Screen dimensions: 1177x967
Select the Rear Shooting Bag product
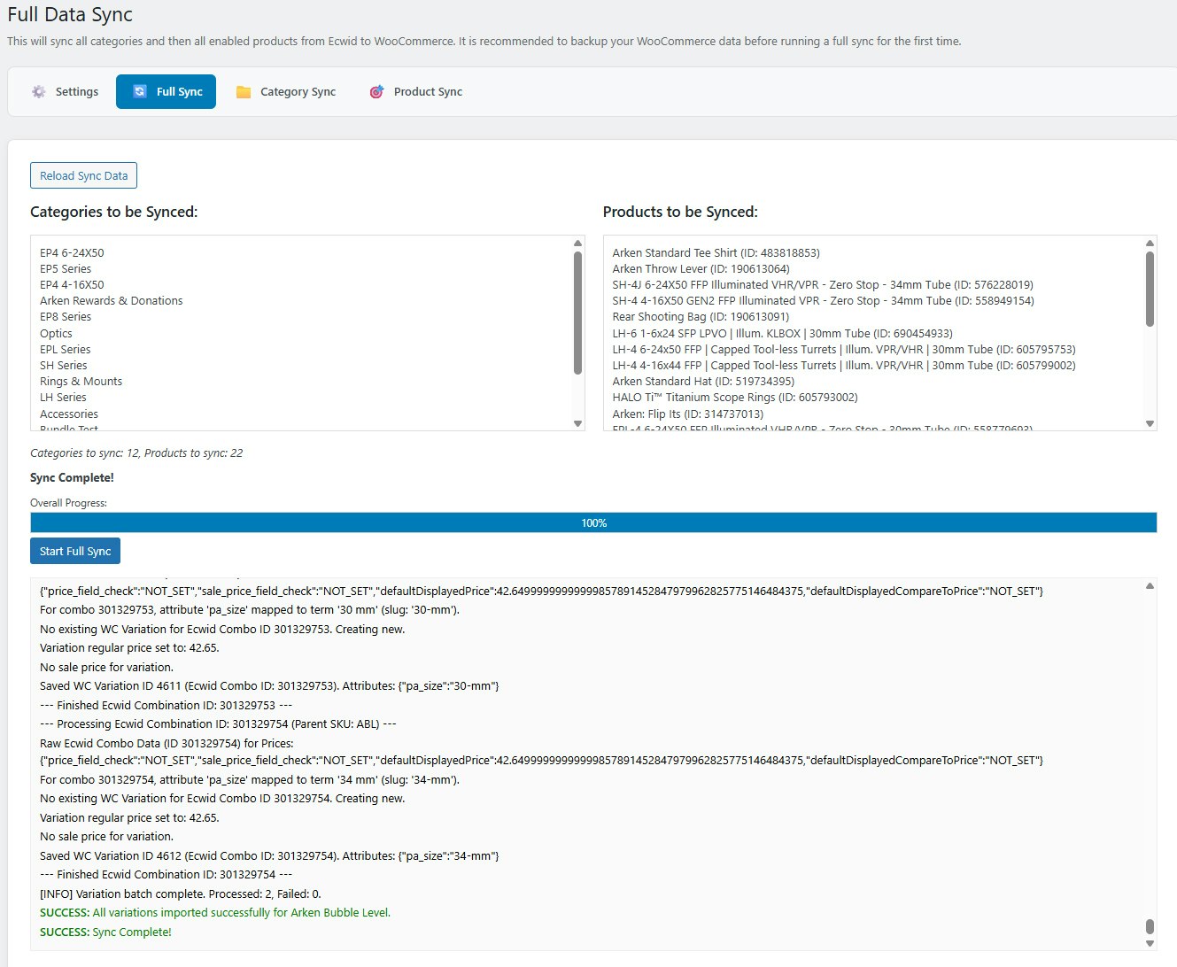(700, 316)
